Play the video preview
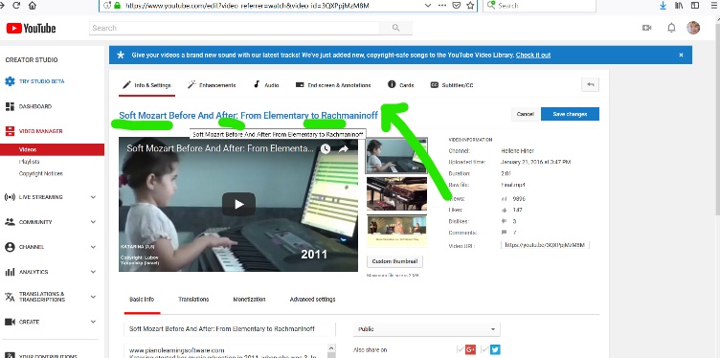The height and width of the screenshot is (358, 720). (238, 204)
